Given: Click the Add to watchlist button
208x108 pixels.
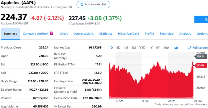Looking at the screenshot, I should 93,5.
